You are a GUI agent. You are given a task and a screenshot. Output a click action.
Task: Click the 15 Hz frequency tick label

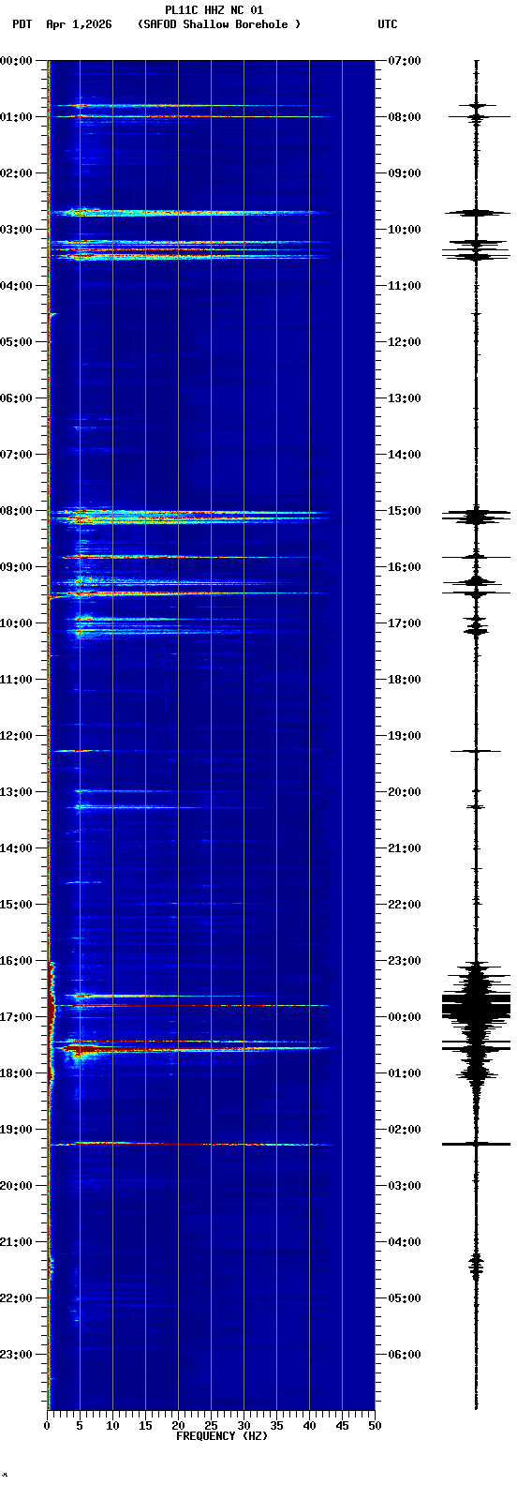145,1426
